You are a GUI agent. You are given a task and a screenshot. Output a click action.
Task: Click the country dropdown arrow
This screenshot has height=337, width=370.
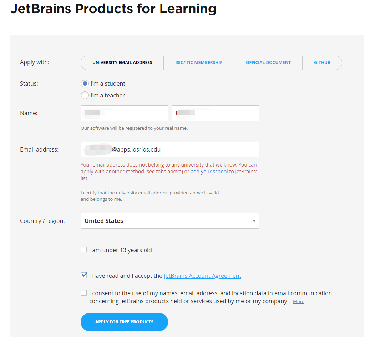254,221
